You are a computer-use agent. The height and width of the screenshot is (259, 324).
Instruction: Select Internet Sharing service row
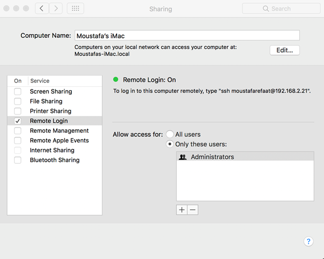coord(52,150)
